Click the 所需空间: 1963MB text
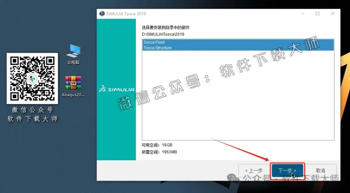The height and width of the screenshot is (193, 350). click(159, 152)
